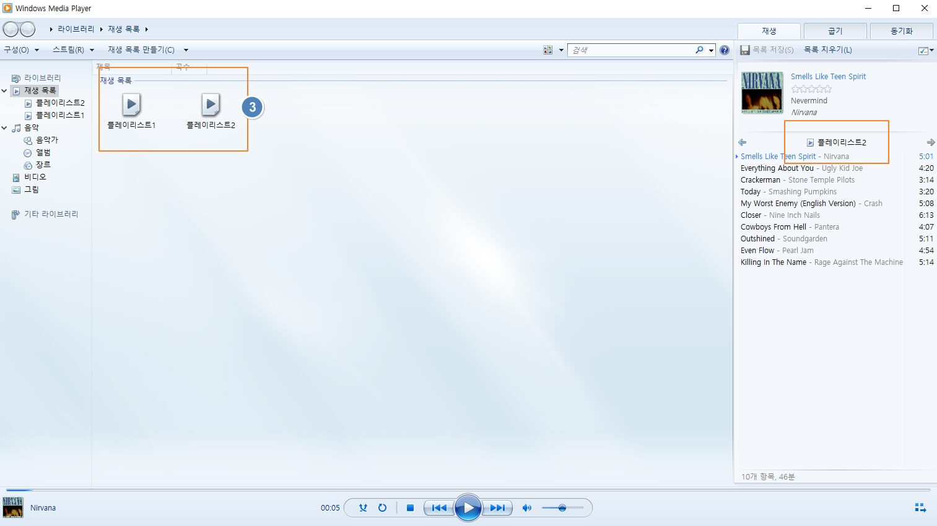
Task: Click the Nevermind album art thumbnail
Action: tap(762, 93)
